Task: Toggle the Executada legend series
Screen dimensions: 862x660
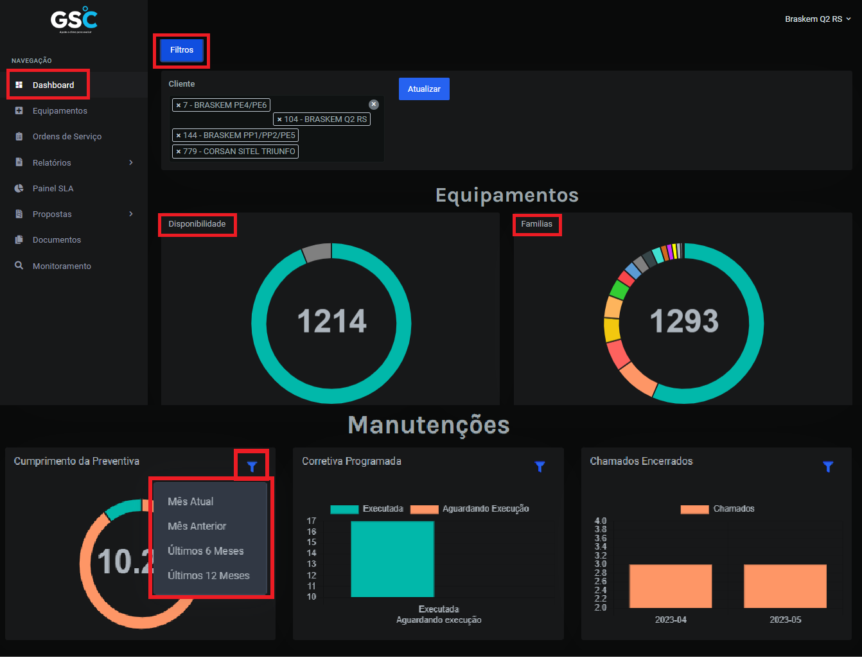Action: [x=367, y=509]
